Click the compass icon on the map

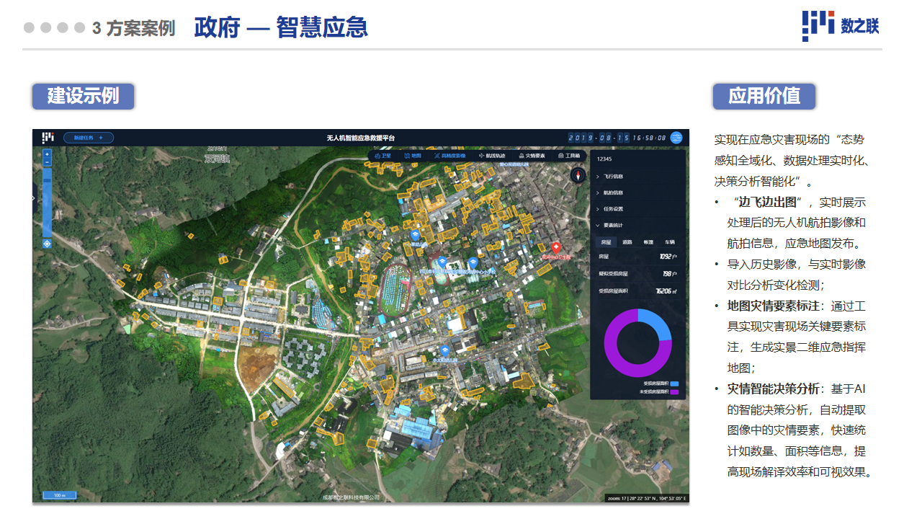click(x=578, y=174)
